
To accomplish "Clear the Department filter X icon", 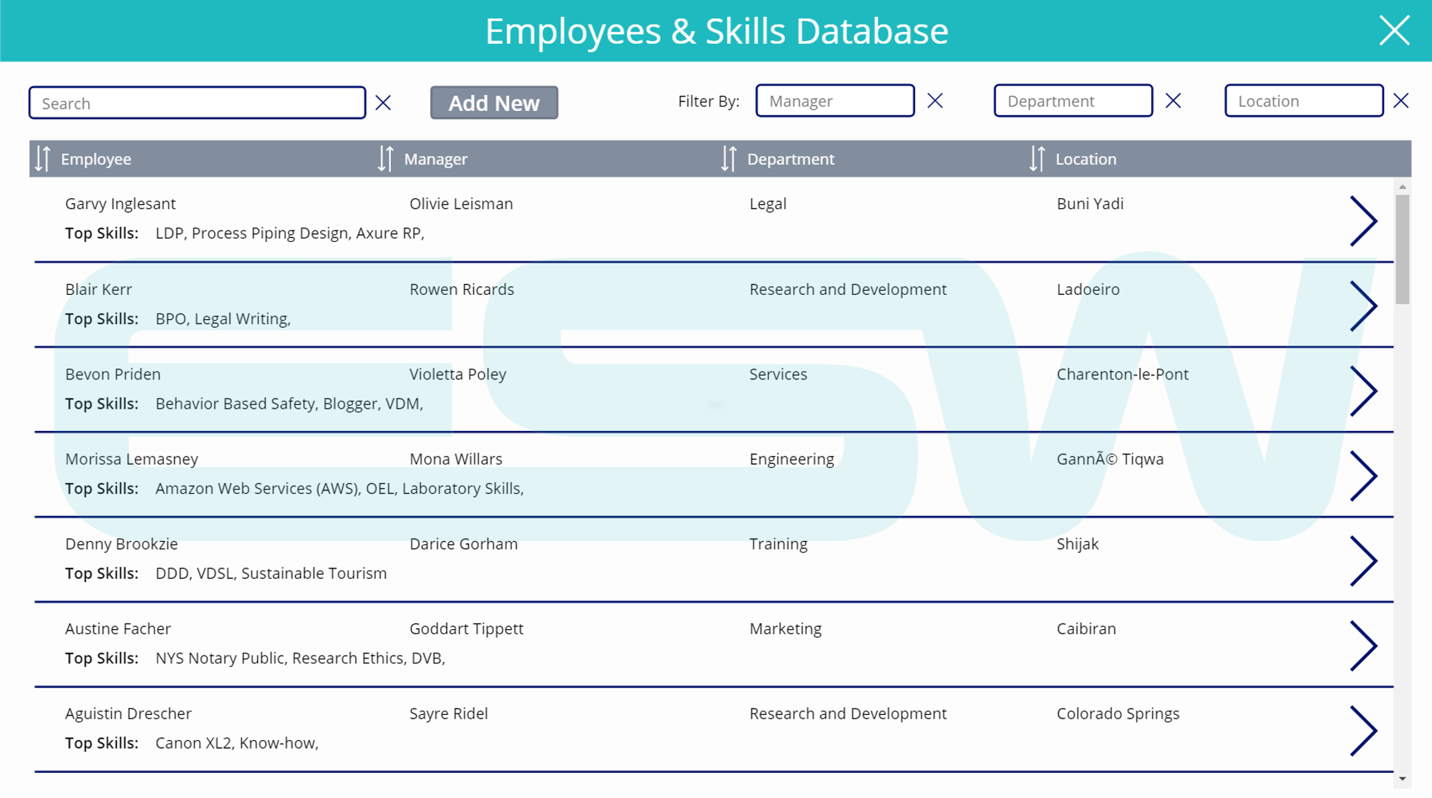I will (1173, 101).
